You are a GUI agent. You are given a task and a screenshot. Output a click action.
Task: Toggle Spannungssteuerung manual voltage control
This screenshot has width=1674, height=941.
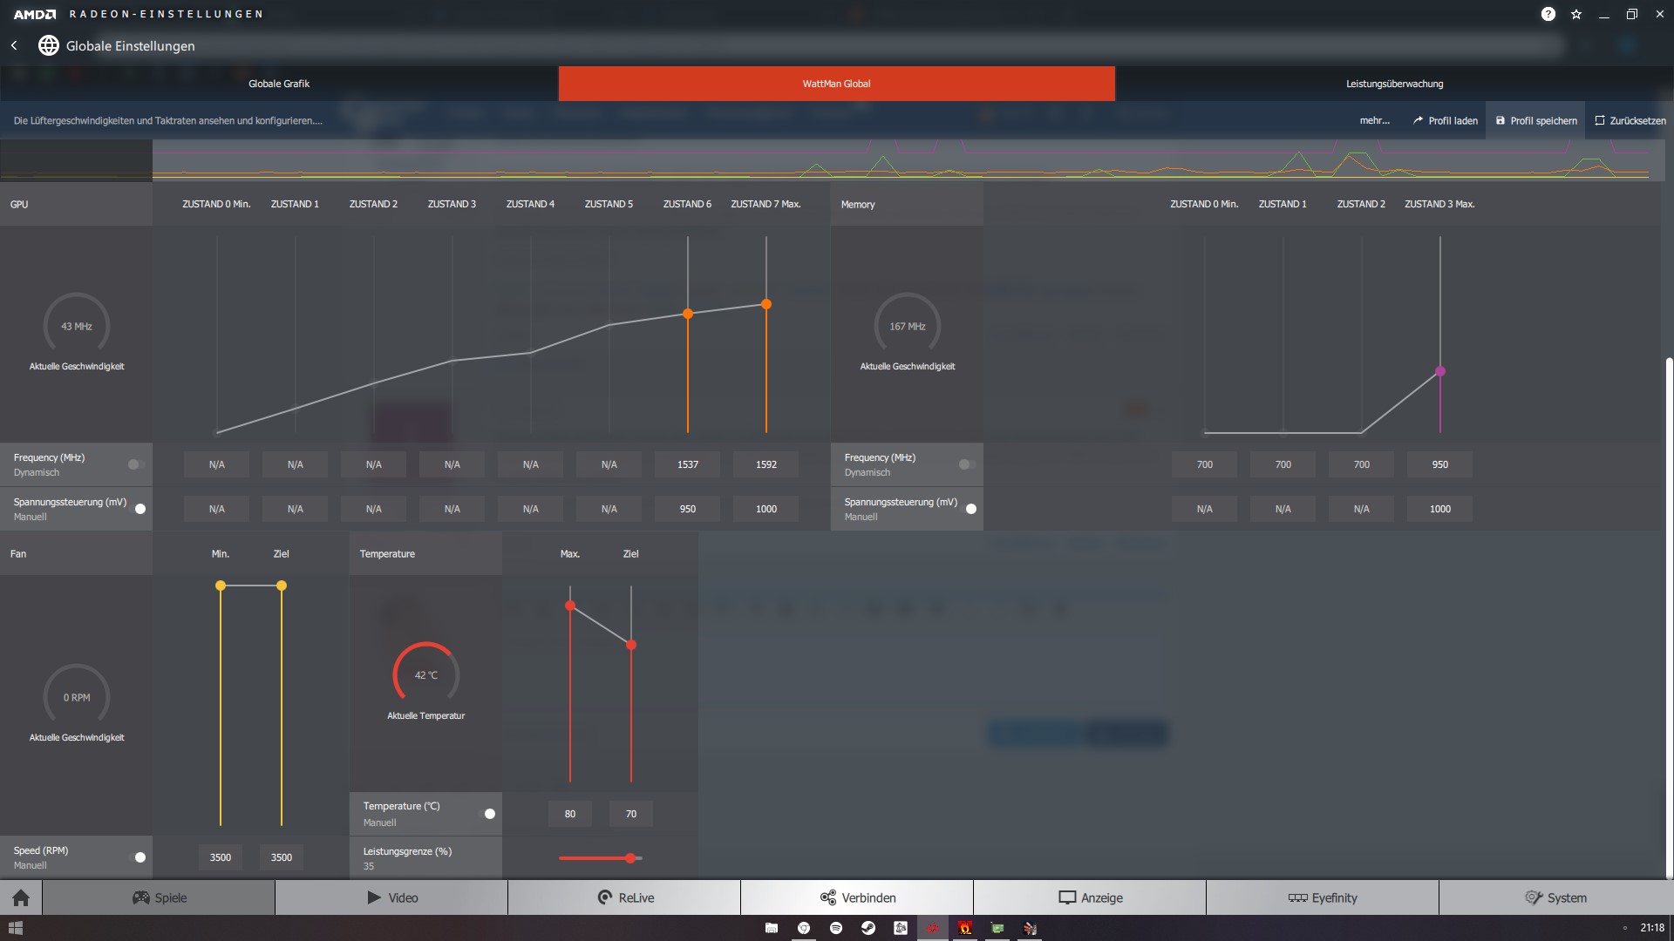point(139,509)
